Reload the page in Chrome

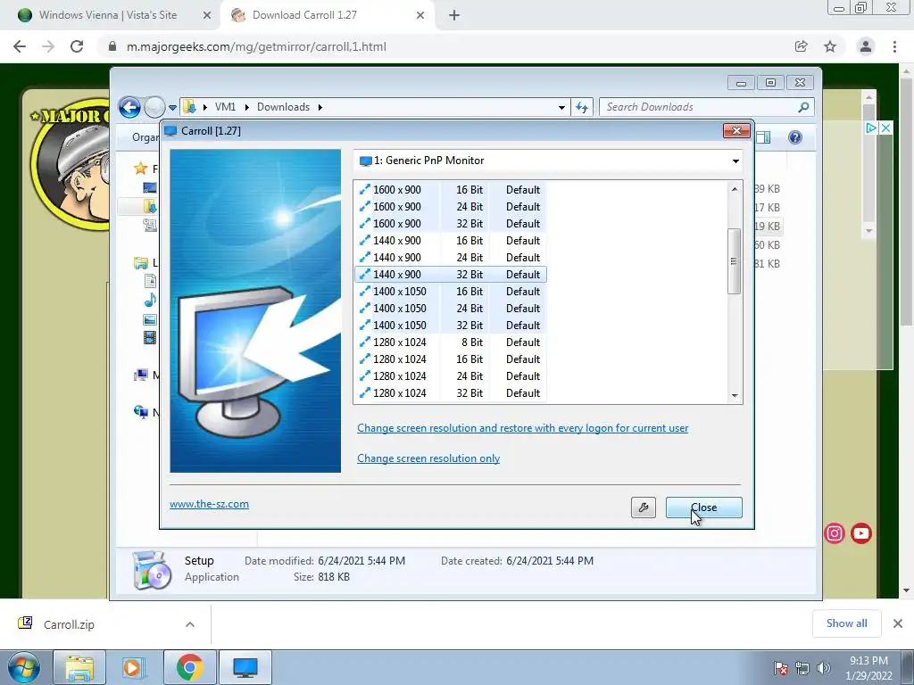tap(77, 46)
